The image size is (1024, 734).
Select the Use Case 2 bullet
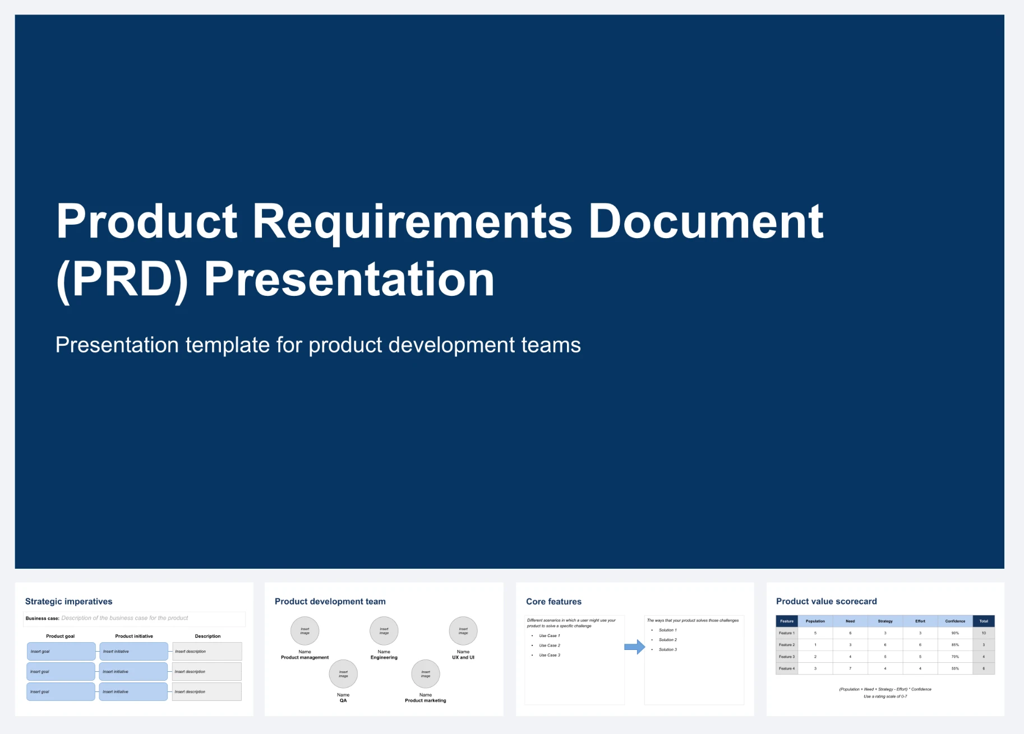click(x=550, y=645)
